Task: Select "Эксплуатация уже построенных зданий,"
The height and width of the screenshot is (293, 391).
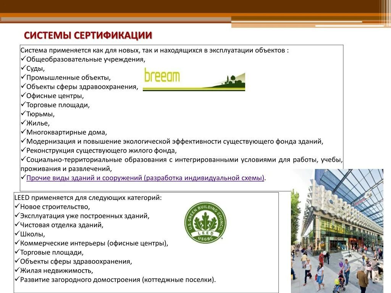Action: 85,216
